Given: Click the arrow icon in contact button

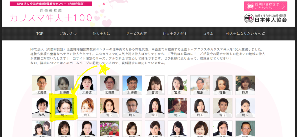Looking at the screenshot, I should [x=282, y=6].
